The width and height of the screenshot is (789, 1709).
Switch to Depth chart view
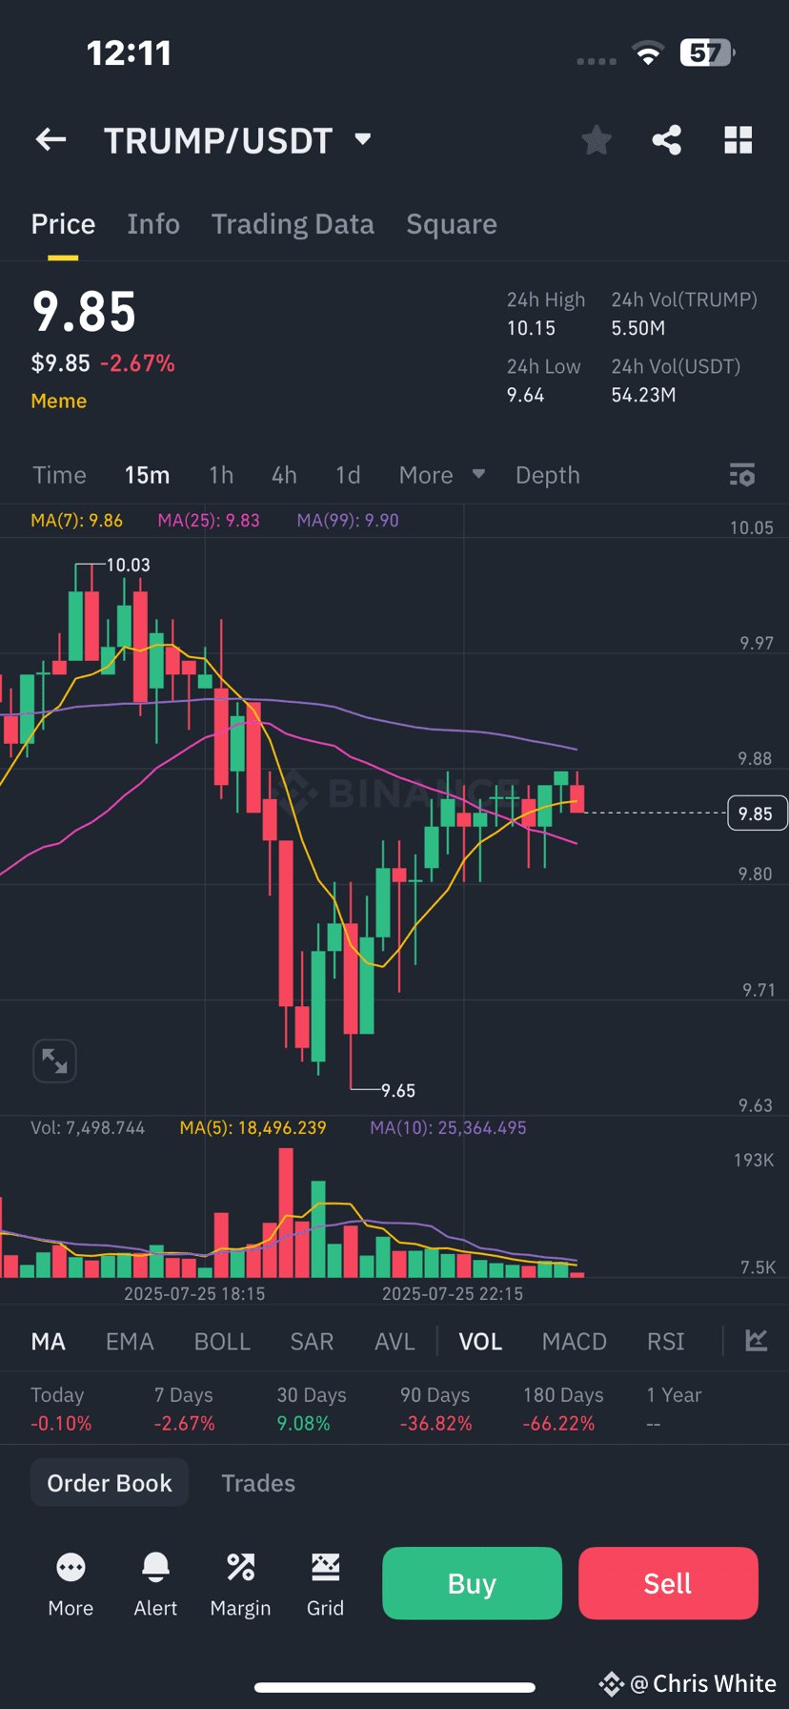point(548,475)
